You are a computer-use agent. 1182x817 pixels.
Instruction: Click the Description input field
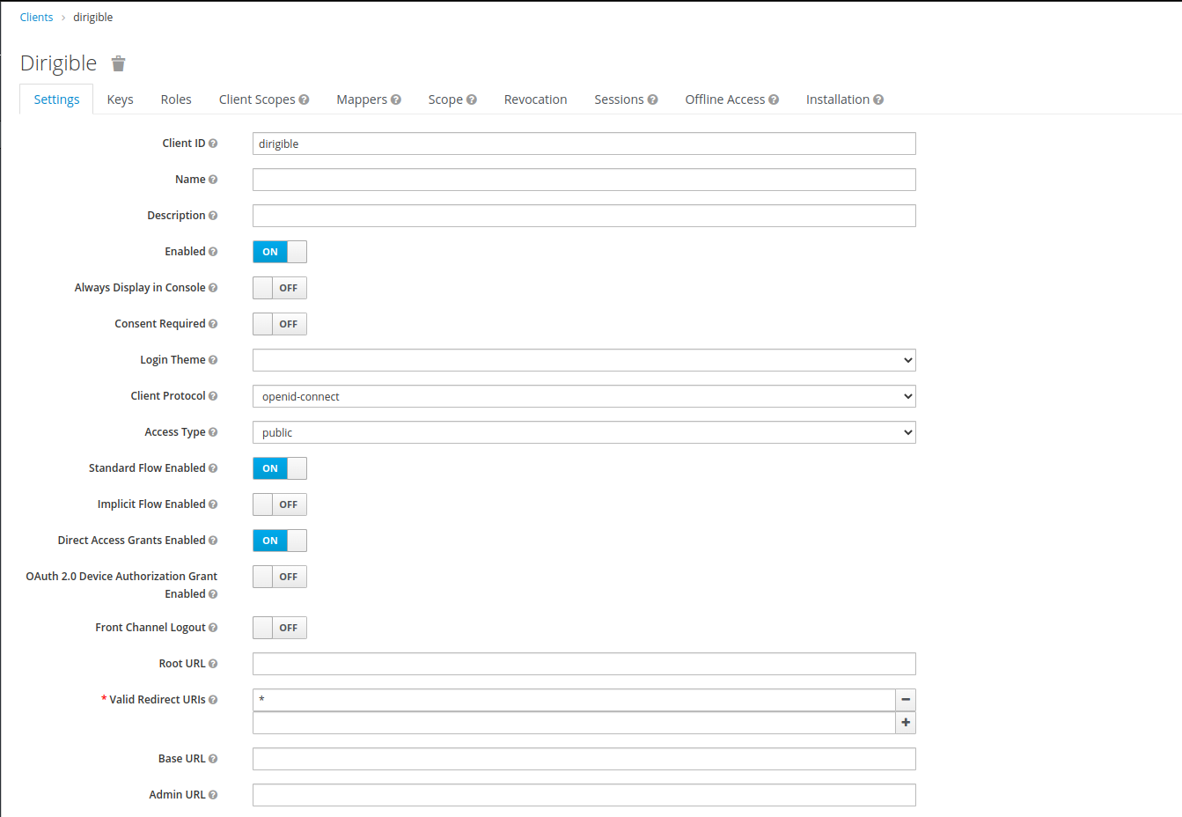click(x=584, y=216)
